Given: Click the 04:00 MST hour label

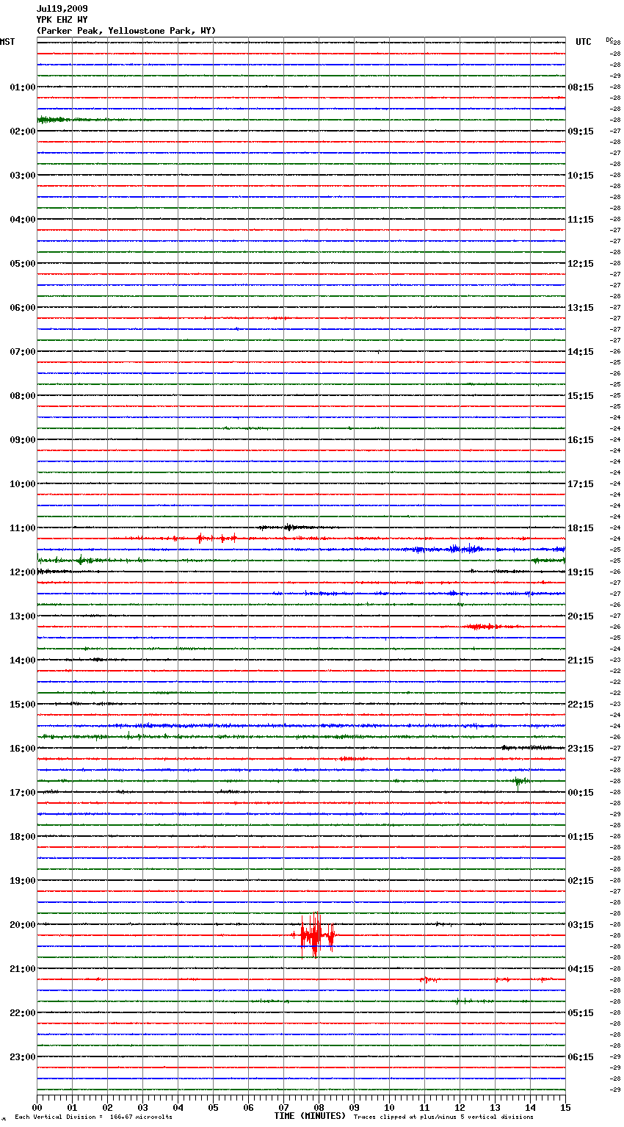Looking at the screenshot, I should pos(23,220).
